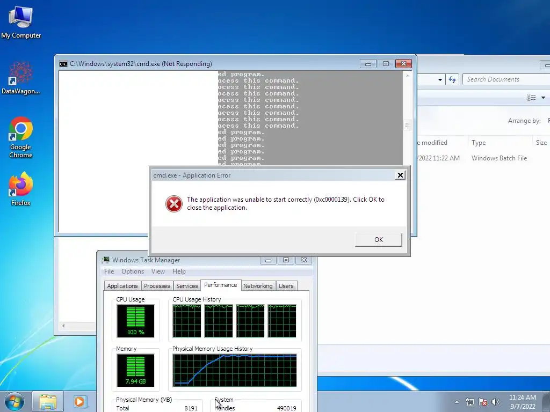Switch to the Processes tab
Image resolution: width=550 pixels, height=412 pixels.
[x=157, y=286]
